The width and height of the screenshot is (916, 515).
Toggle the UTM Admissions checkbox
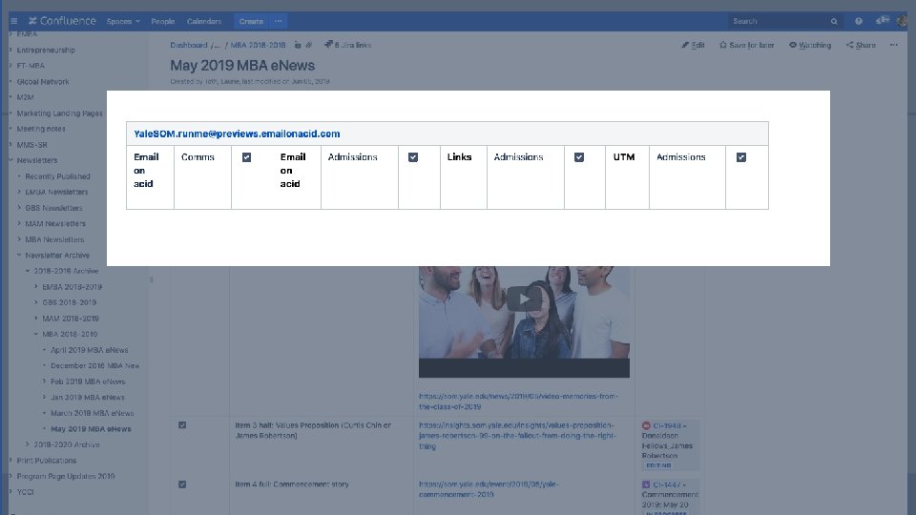tap(741, 157)
